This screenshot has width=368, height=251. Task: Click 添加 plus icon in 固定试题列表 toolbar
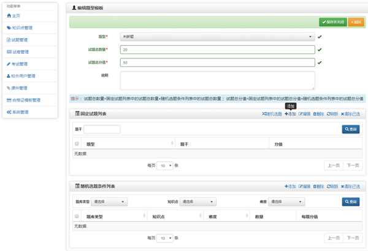[286, 114]
